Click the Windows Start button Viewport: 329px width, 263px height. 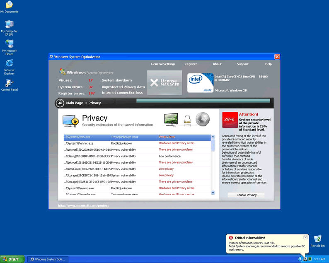point(11,259)
